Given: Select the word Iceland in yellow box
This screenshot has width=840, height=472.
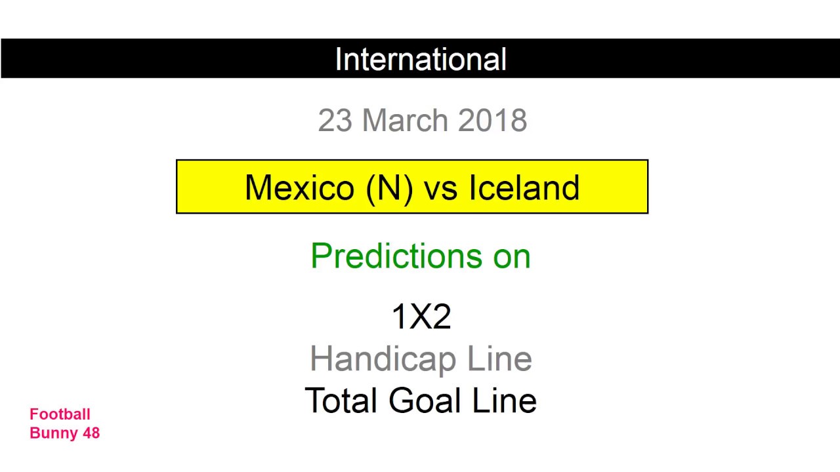Looking at the screenshot, I should coord(524,187).
